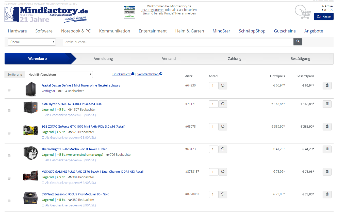
Task: Tick the AMD Ryzen 5 2600 row checkbox
Action: (x=9, y=111)
